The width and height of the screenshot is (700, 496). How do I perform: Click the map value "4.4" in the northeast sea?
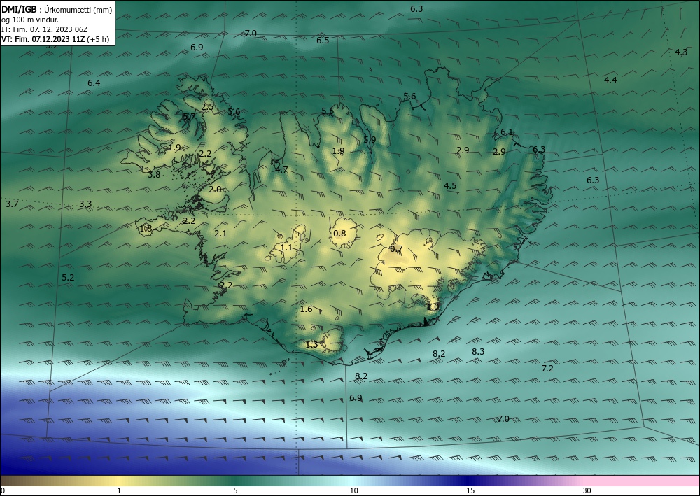[x=610, y=80]
